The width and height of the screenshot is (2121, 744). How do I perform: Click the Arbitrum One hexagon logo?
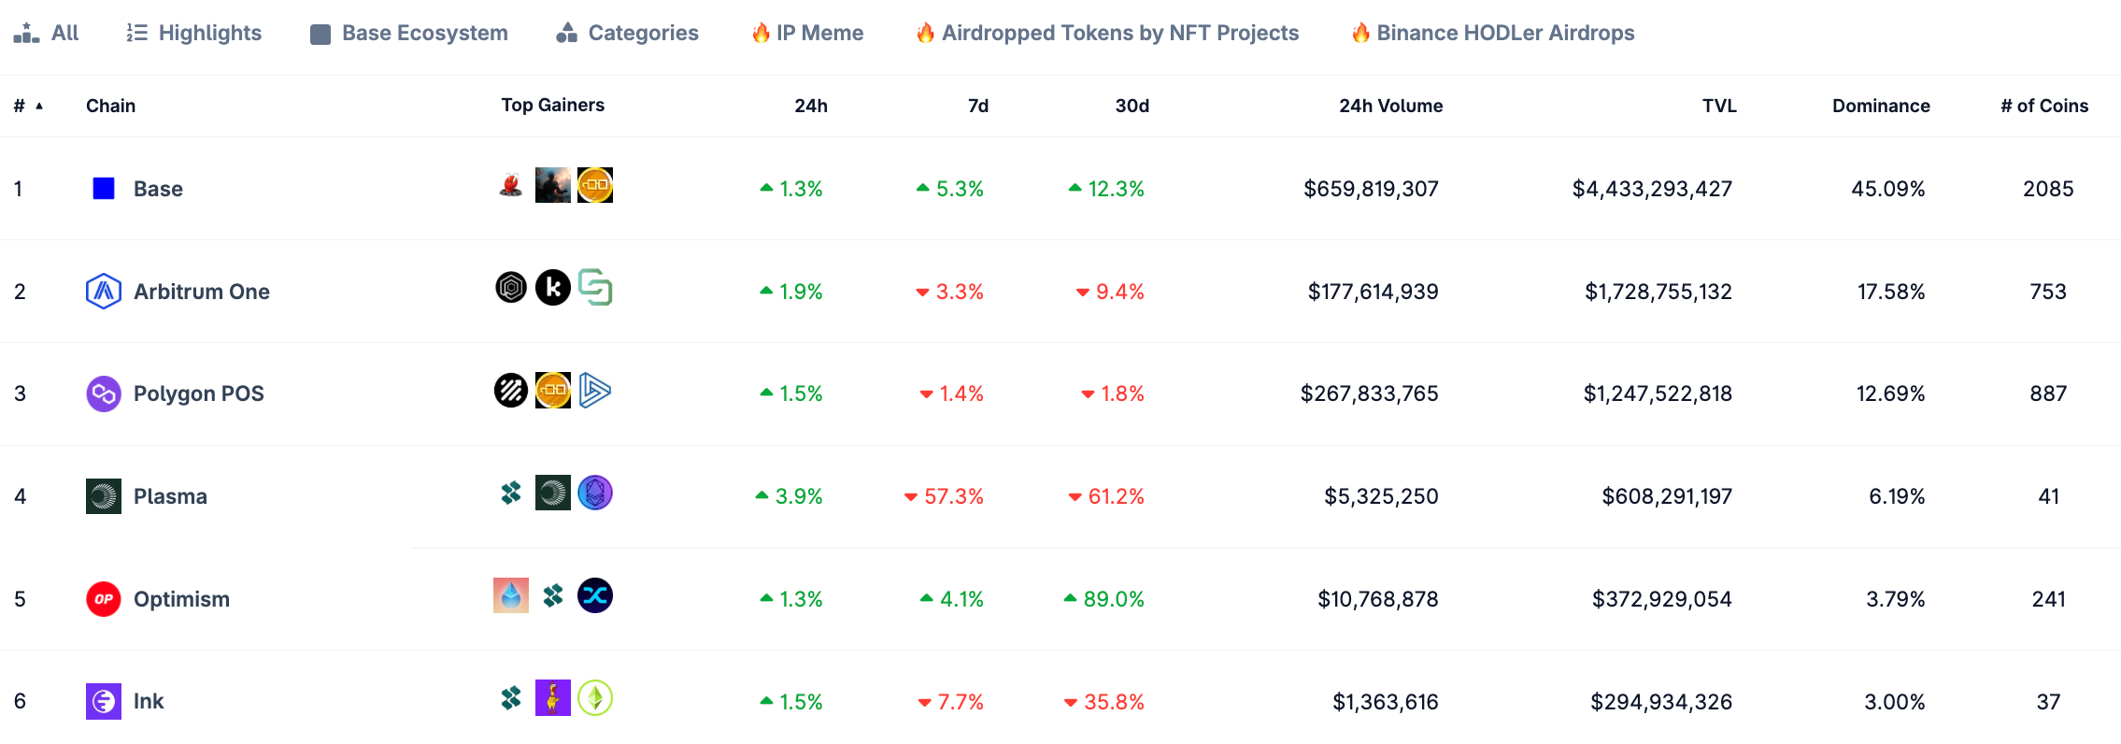point(104,292)
